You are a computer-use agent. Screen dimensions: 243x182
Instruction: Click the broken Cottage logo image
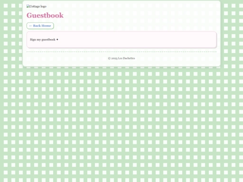point(36,6)
